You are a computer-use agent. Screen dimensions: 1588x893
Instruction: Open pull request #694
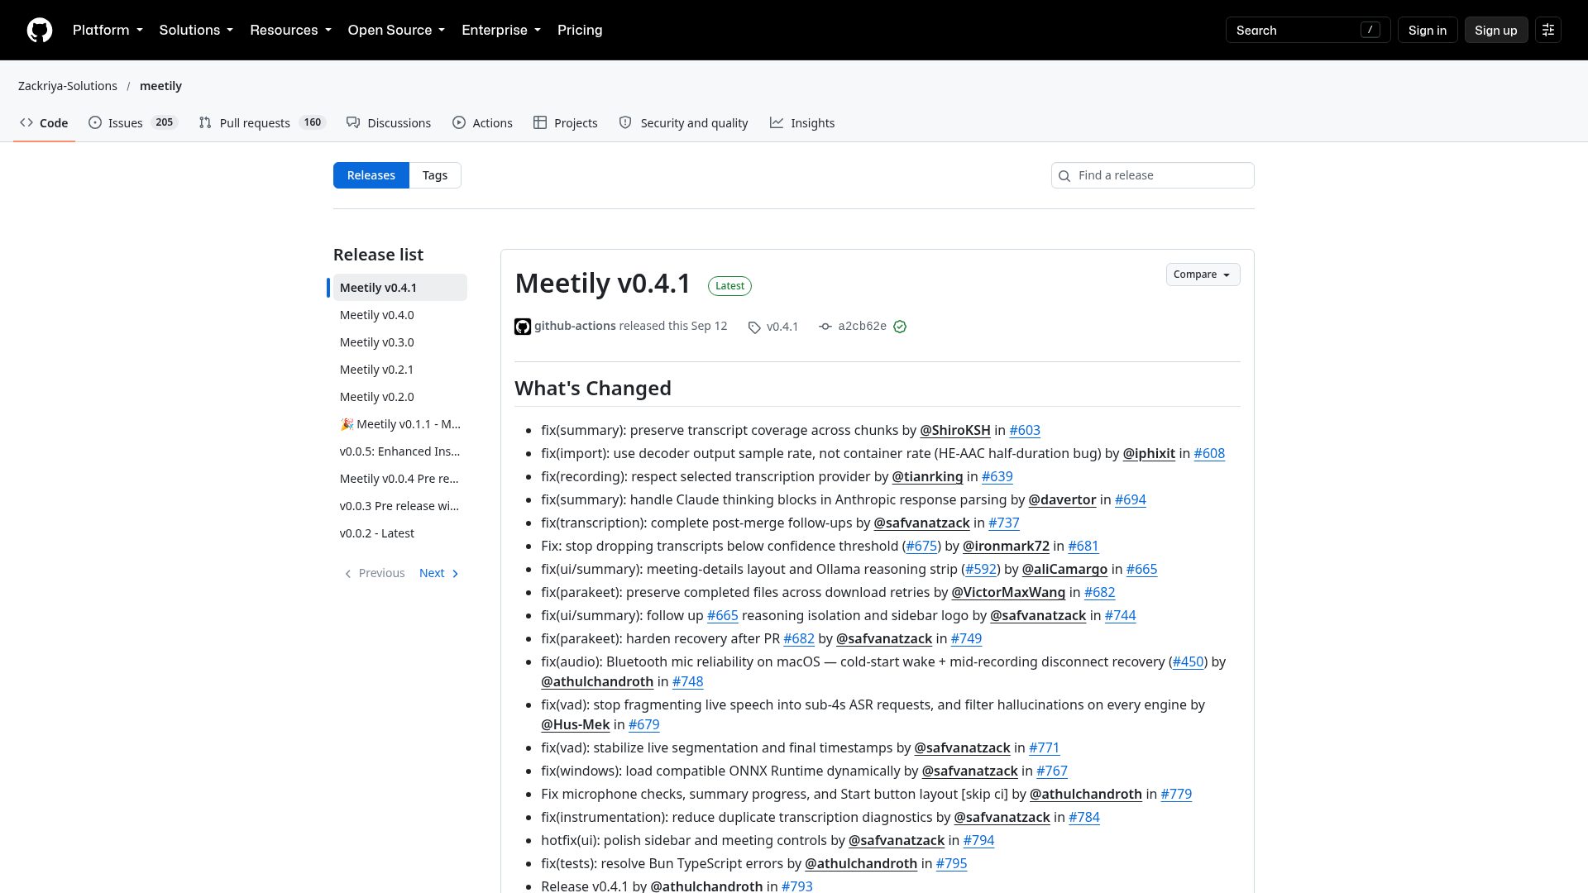coord(1131,499)
